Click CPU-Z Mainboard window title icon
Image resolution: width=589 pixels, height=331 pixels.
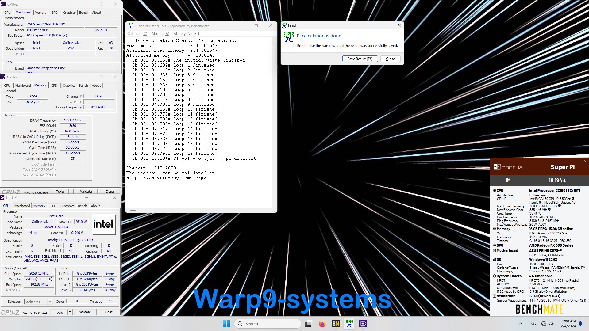[x=3, y=4]
